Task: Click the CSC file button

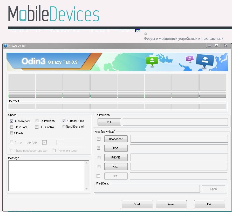Action: (116, 167)
